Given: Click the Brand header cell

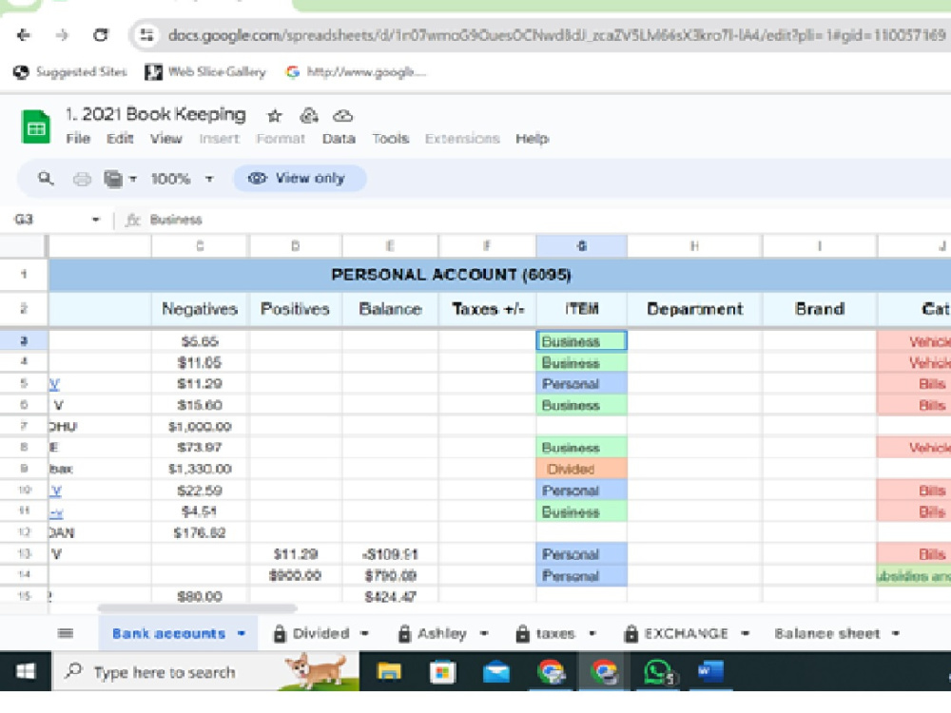Looking at the screenshot, I should 820,309.
